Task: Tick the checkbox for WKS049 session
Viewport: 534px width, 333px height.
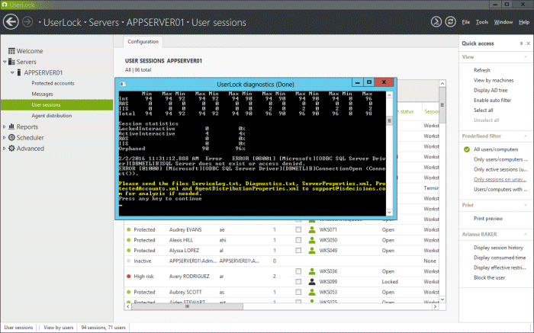Action: 298,251
